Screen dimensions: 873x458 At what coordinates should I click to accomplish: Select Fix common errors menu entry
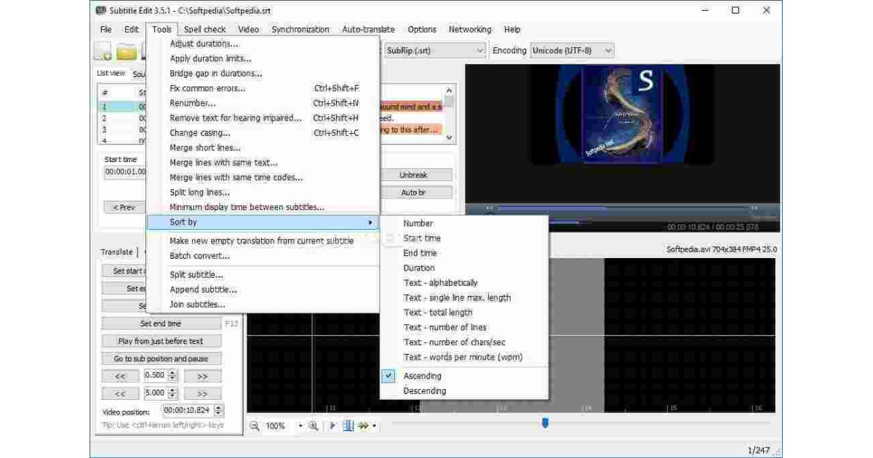point(207,88)
